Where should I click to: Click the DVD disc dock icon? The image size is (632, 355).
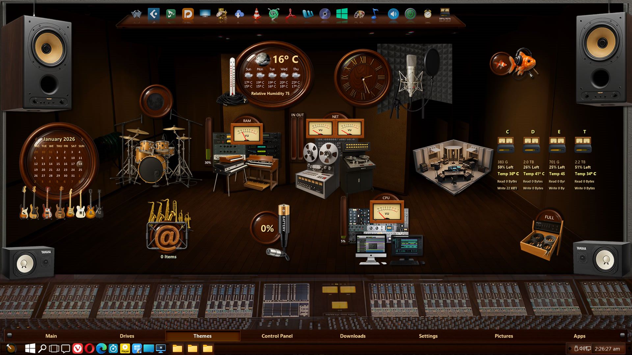(x=325, y=14)
